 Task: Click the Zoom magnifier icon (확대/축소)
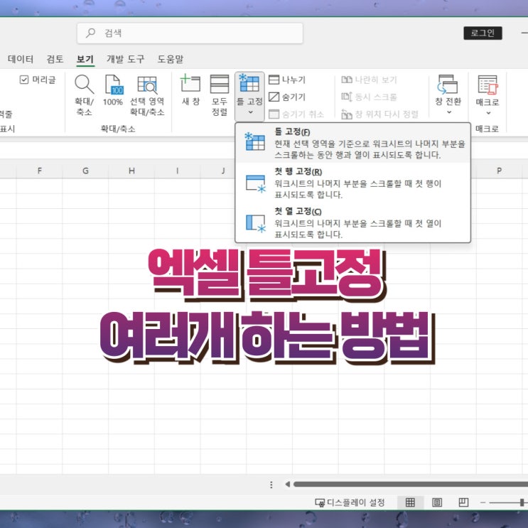point(84,84)
